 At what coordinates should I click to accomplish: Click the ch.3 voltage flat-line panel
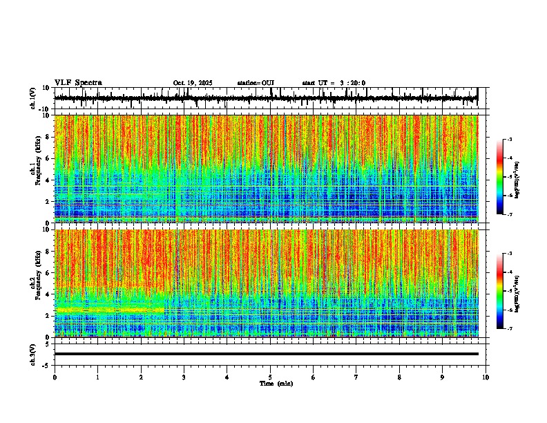coord(270,355)
